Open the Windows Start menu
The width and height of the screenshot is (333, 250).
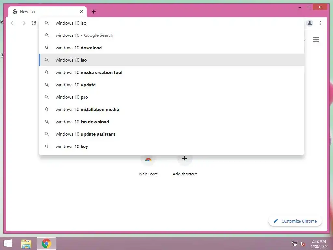(x=8, y=243)
